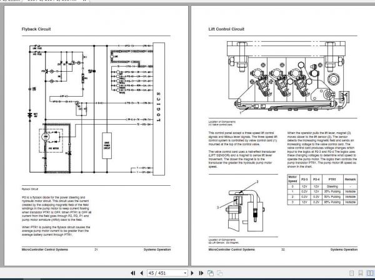Switch to continuous scrolling page view
The width and height of the screenshot is (375, 280).
point(361,273)
